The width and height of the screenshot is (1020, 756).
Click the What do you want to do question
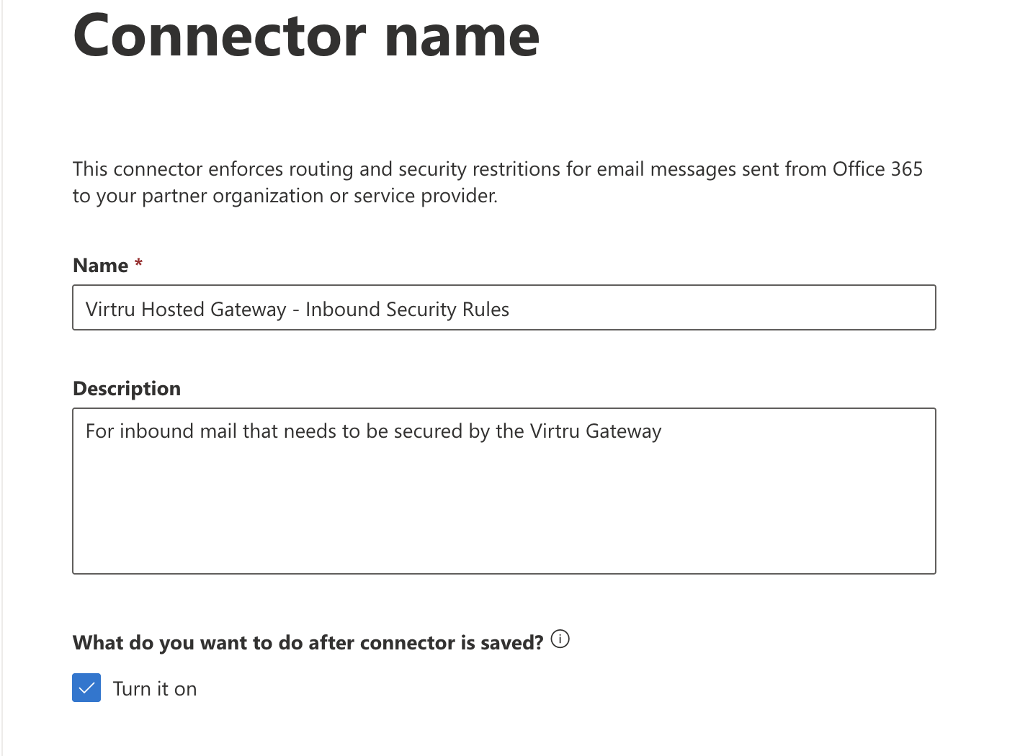308,643
